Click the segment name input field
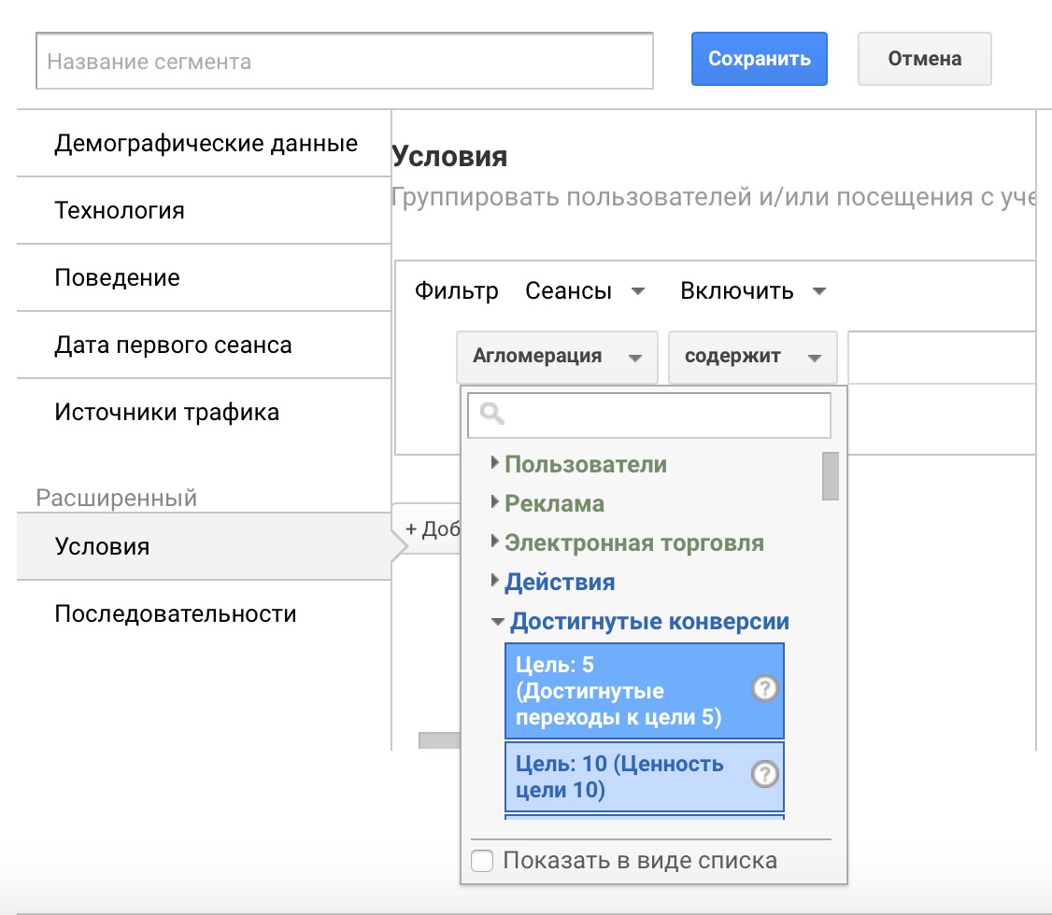 coord(345,60)
